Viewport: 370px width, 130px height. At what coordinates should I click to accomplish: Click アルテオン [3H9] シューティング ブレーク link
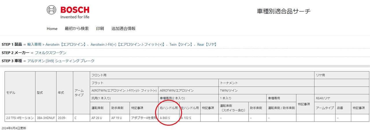61,61
